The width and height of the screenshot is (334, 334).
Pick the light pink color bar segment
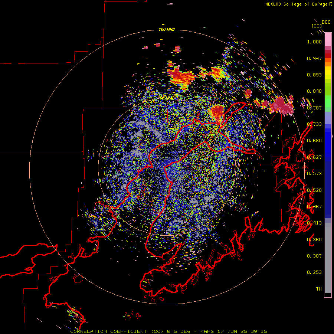pos(328,40)
